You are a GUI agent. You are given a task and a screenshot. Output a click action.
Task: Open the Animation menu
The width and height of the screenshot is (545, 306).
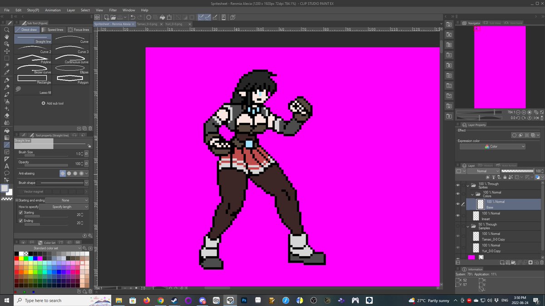53,10
